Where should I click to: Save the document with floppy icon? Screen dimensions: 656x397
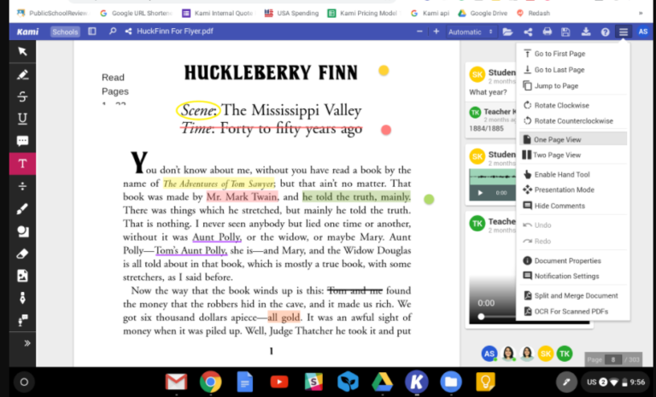click(x=565, y=32)
